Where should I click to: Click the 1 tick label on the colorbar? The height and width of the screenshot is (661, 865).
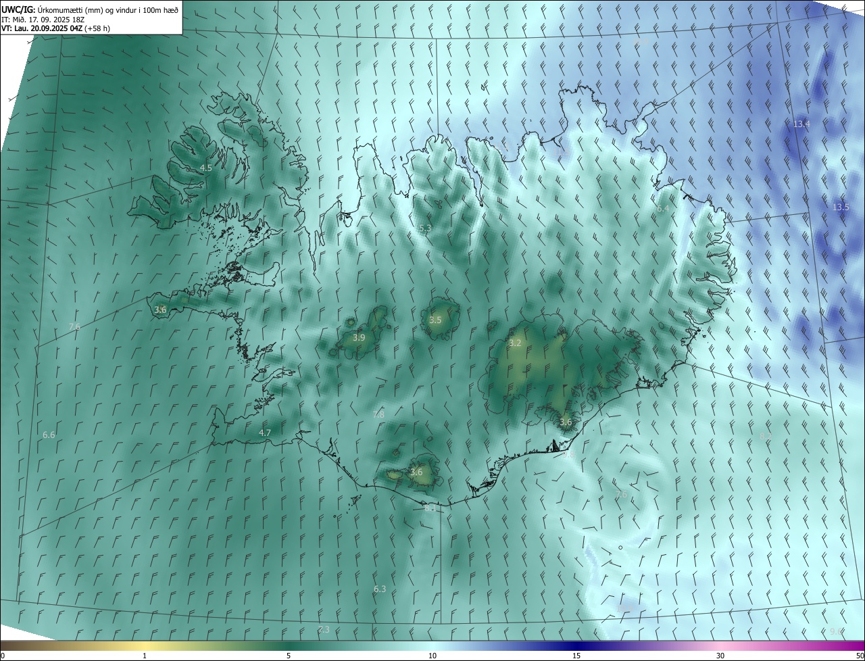(145, 656)
